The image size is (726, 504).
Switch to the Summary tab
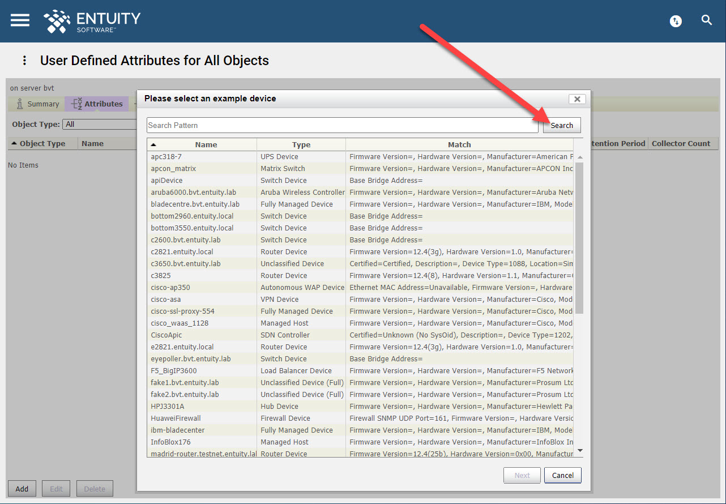[37, 104]
